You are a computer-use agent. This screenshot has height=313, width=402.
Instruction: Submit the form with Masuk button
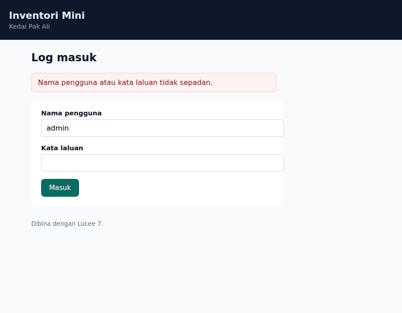pyautogui.click(x=60, y=188)
